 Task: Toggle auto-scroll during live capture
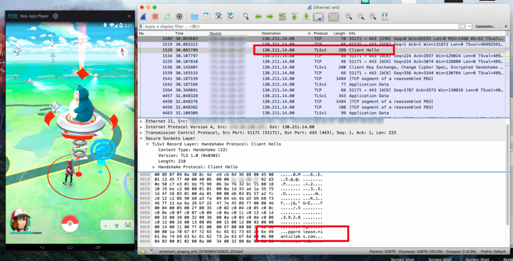click(x=318, y=17)
